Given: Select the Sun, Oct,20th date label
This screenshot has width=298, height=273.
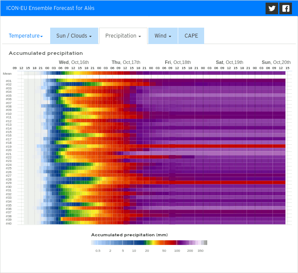Looking at the screenshot, I should point(276,62).
